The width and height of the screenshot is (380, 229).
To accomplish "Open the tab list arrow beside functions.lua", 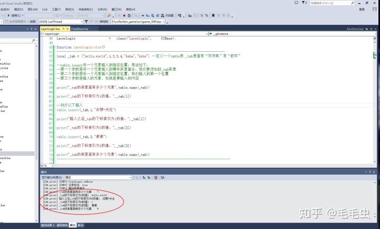I will [375, 29].
